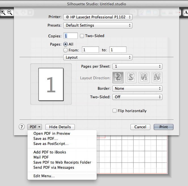Click the page 1 preview thumbnail
The width and height of the screenshot is (188, 186).
click(51, 84)
